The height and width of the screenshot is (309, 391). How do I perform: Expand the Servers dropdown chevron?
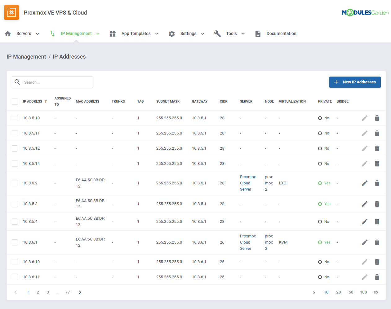(x=38, y=34)
